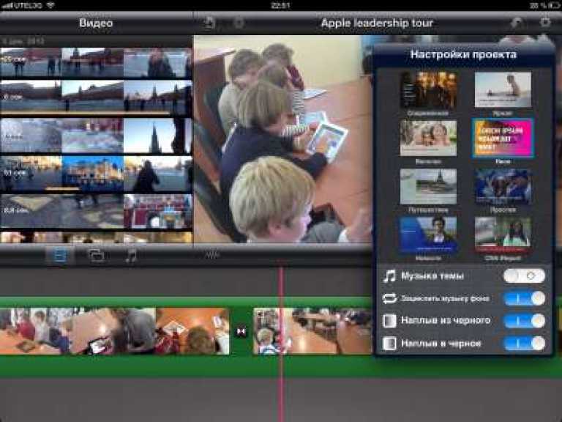Image resolution: width=562 pixels, height=422 pixels.
Task: Close project settings via the gear icon
Action: pyautogui.click(x=545, y=23)
